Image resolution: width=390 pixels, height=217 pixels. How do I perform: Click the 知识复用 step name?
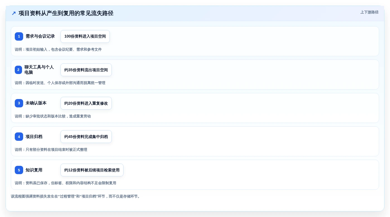pos(34,170)
